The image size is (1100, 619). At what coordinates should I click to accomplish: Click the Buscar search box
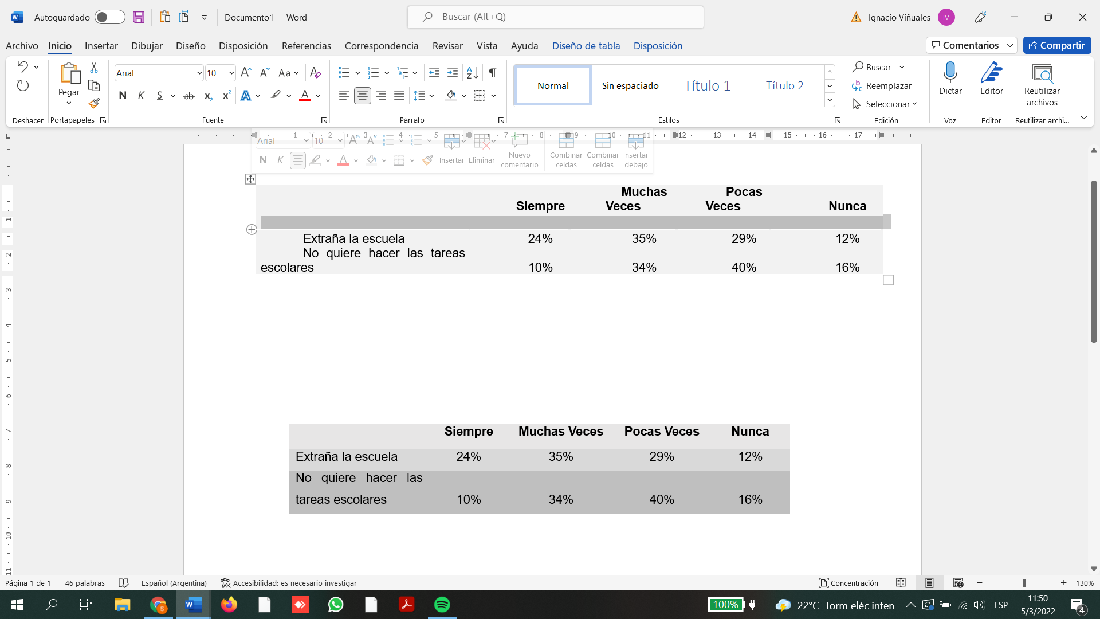[556, 17]
